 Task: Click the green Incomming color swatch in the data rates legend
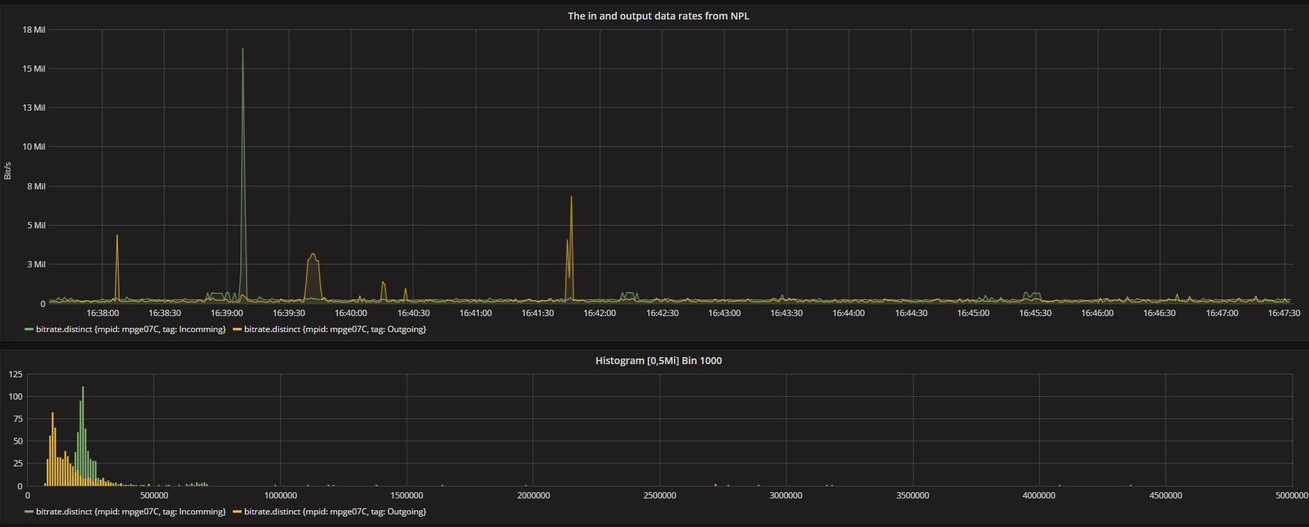click(29, 329)
